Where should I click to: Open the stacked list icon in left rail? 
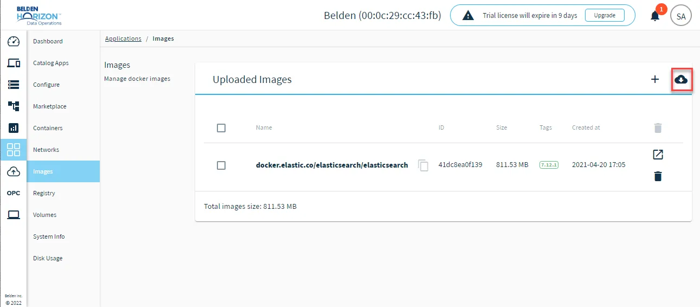(x=14, y=85)
